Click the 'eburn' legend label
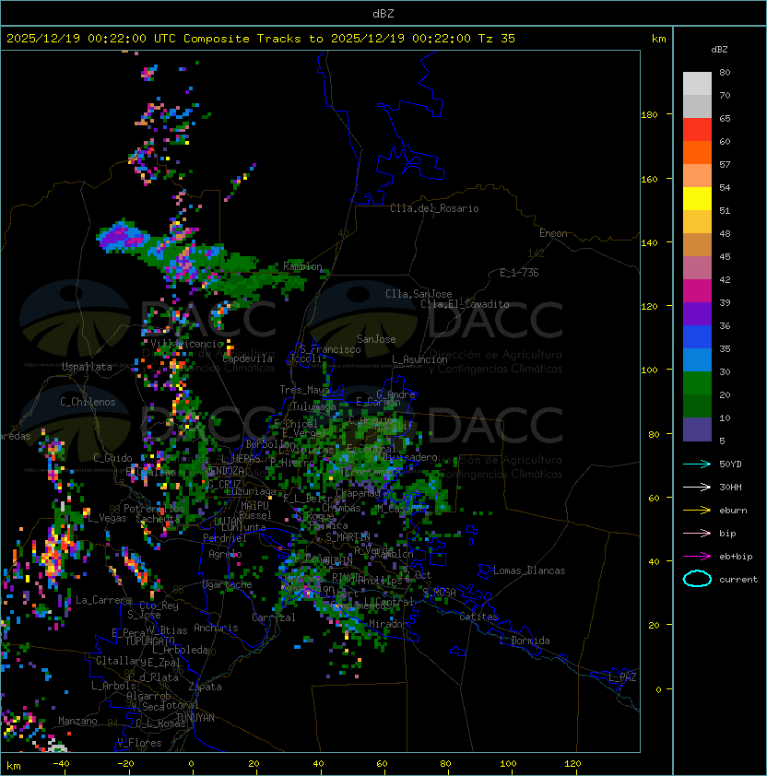Image resolution: width=767 pixels, height=776 pixels. (733, 511)
